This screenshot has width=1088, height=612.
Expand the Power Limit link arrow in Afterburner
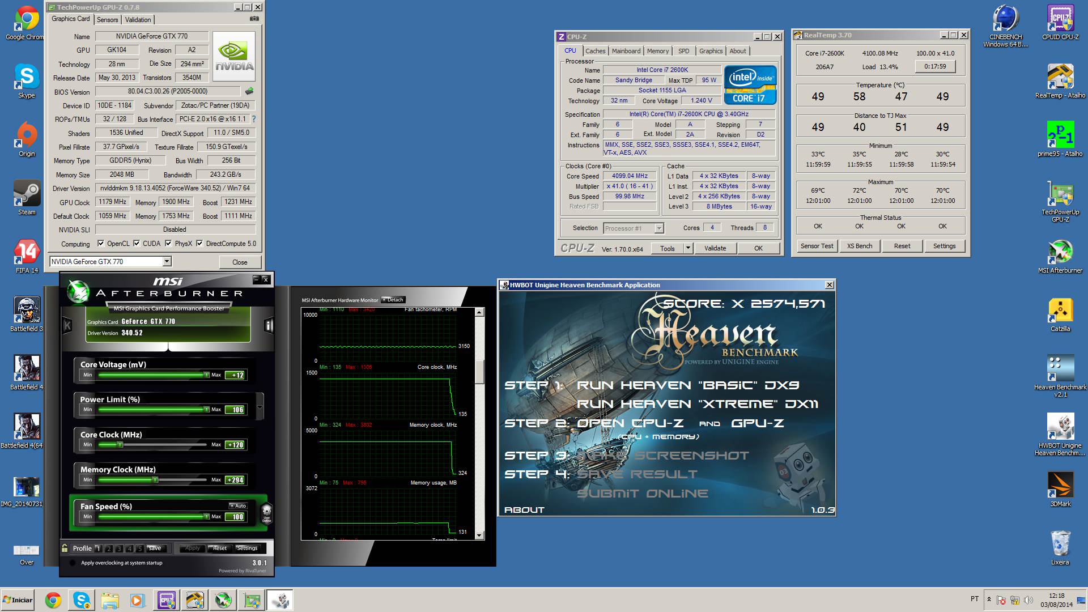coord(260,407)
